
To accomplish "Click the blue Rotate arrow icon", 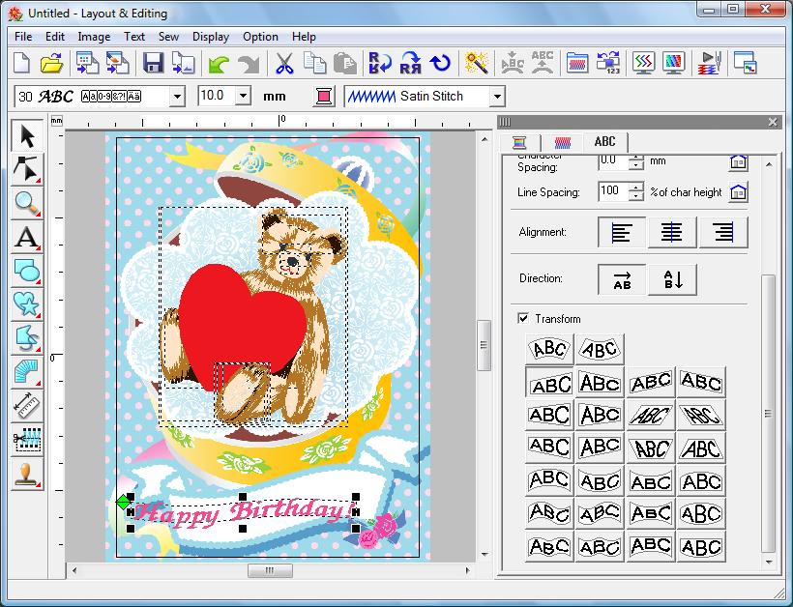I will tap(440, 64).
